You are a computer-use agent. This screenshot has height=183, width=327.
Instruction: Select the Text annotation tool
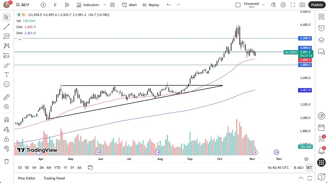coord(6,74)
